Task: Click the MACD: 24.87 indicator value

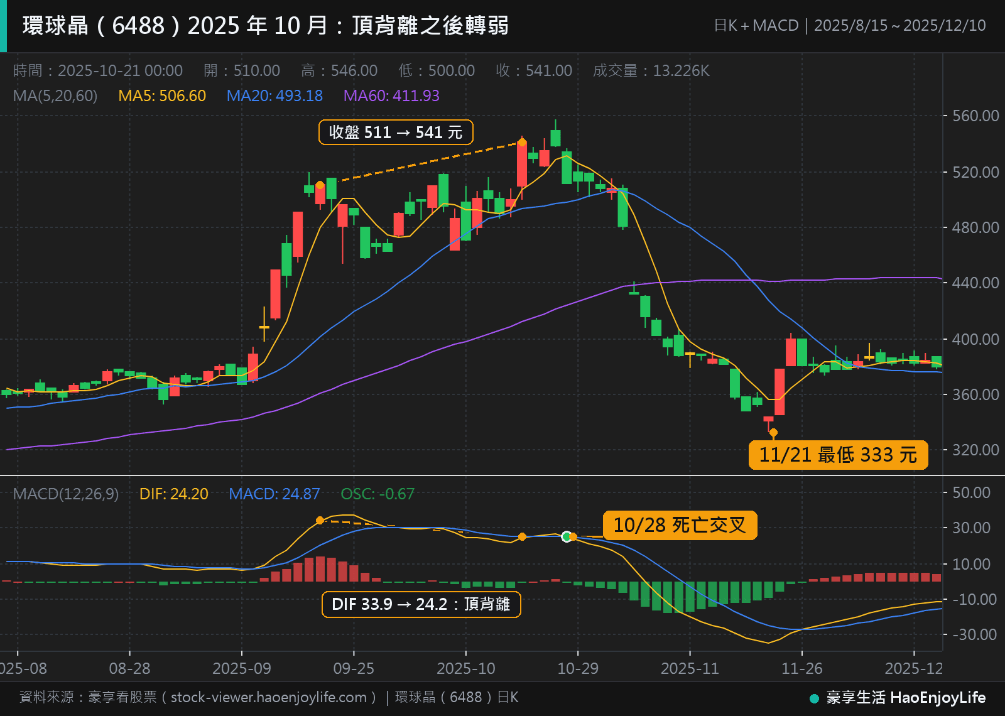Action: pyautogui.click(x=274, y=494)
